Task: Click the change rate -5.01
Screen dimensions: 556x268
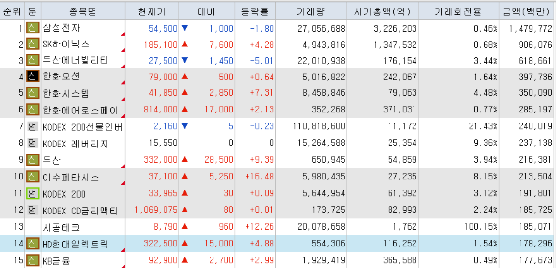Action: click(x=261, y=61)
